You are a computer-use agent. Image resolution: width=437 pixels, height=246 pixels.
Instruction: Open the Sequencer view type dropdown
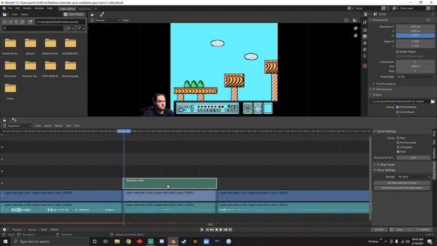17,126
